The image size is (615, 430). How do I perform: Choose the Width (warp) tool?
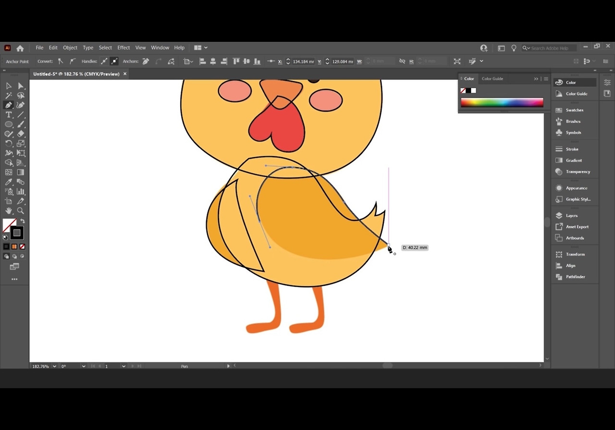(9, 153)
